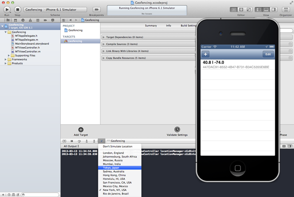Show the Search navigator
Screen dimensions: 294x197
(x=23, y=20)
